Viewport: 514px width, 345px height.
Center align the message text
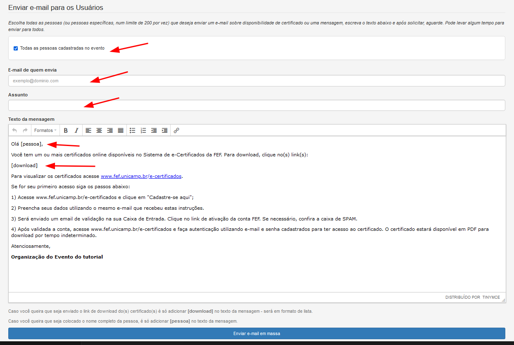pos(99,130)
